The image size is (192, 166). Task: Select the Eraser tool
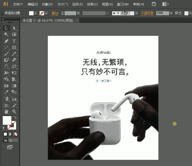coord(14,60)
